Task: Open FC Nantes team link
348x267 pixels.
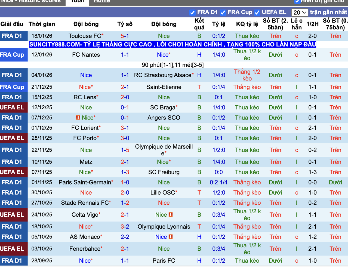Action: point(86,55)
